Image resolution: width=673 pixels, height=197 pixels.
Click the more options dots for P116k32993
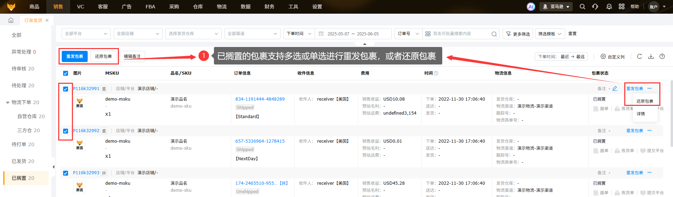(650, 172)
